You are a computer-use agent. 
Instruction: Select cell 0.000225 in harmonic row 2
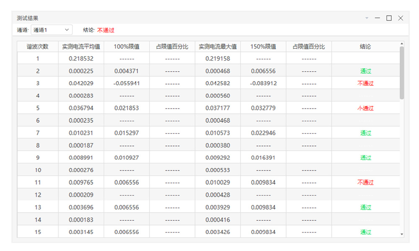(x=81, y=71)
